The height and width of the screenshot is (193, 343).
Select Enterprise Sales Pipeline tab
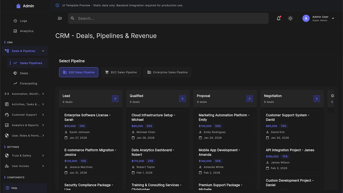point(167,72)
